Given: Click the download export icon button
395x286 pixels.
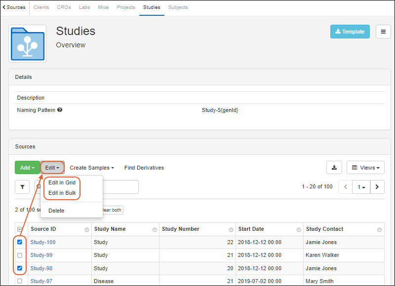Looking at the screenshot, I should (334, 168).
